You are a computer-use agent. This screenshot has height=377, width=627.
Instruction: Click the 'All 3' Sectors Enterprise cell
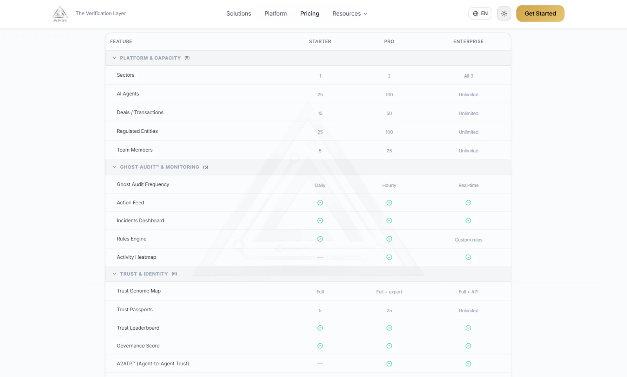point(468,76)
